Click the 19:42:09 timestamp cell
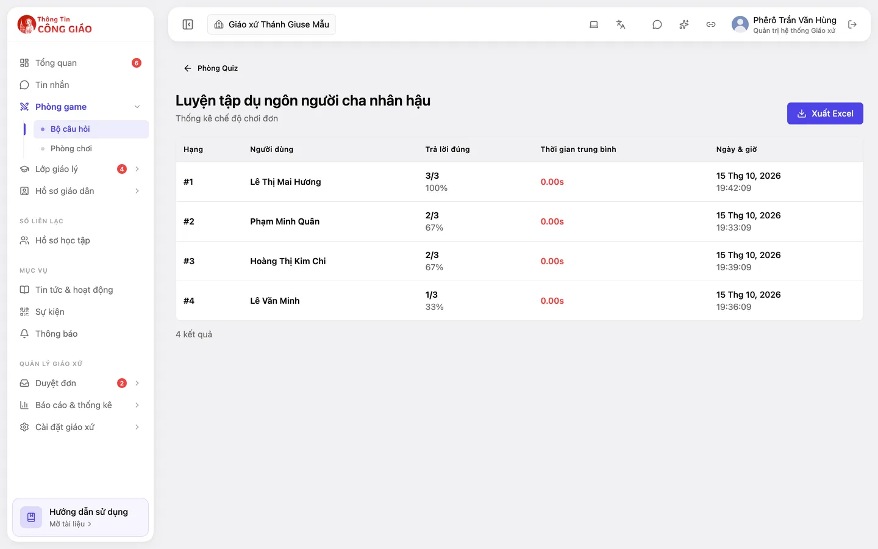This screenshot has width=878, height=549. tap(733, 188)
